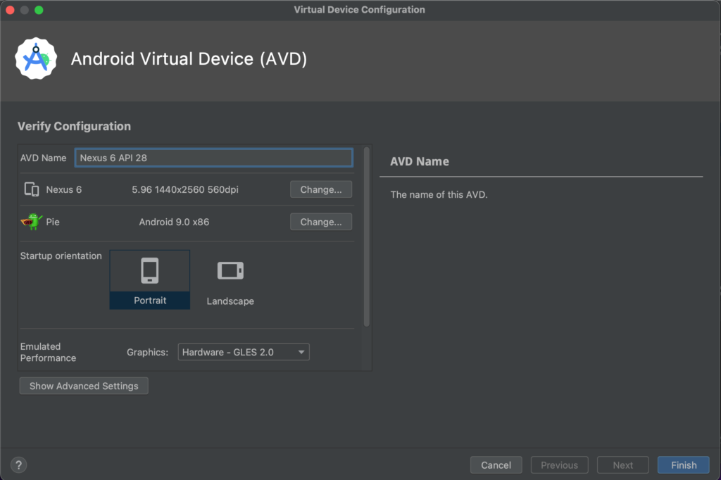721x480 pixels.
Task: Click the 'Startup orientation' label
Action: pos(61,255)
